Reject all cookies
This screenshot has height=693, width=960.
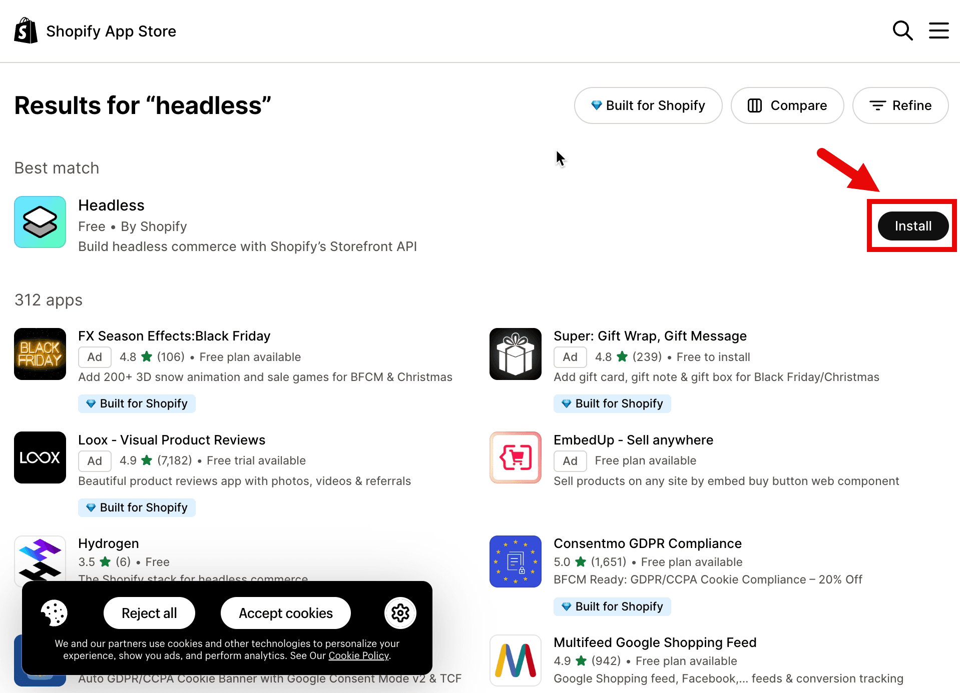pos(149,612)
